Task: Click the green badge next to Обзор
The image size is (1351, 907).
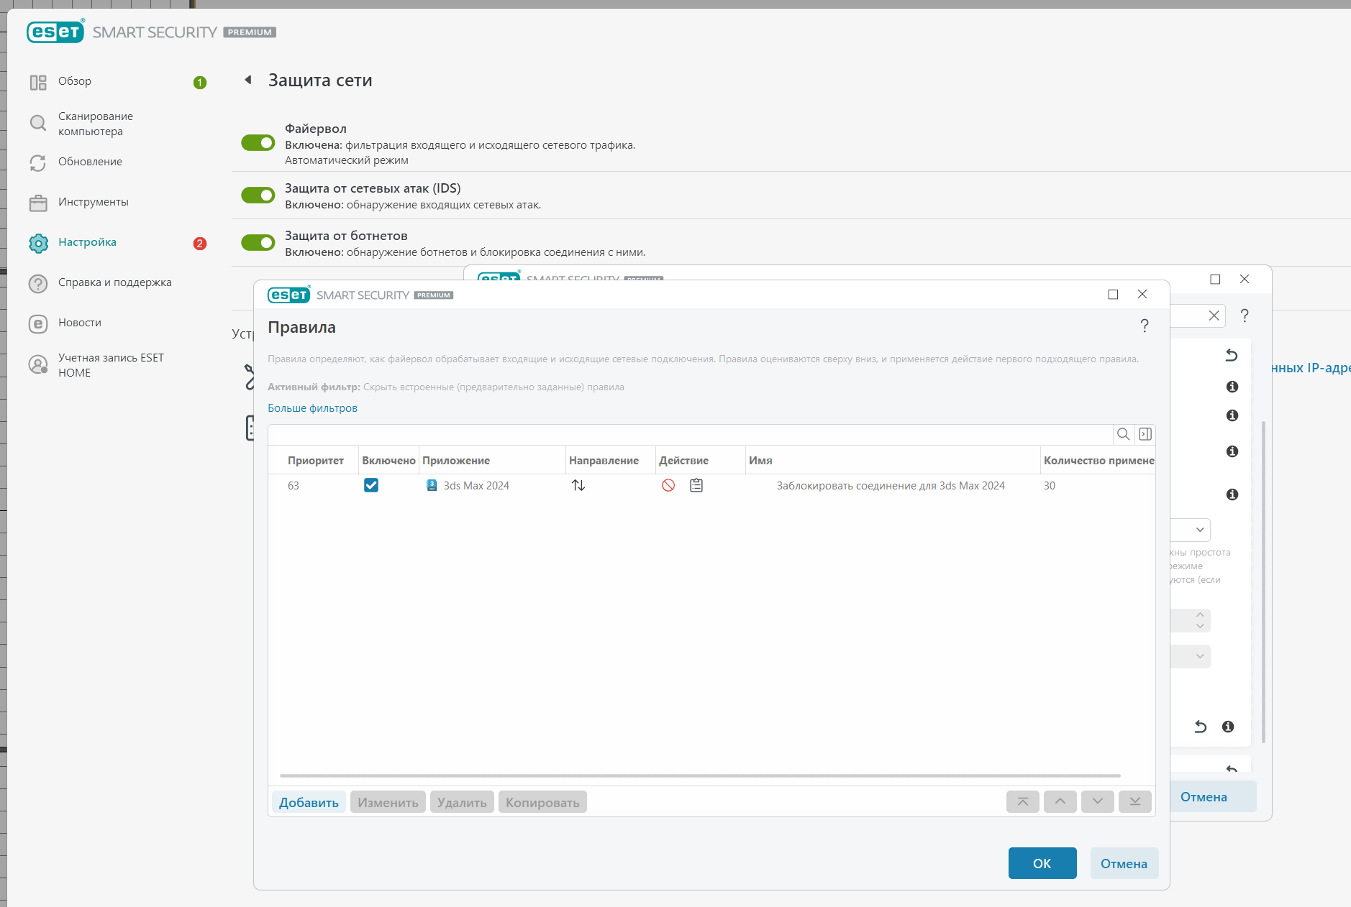Action: 200,83
